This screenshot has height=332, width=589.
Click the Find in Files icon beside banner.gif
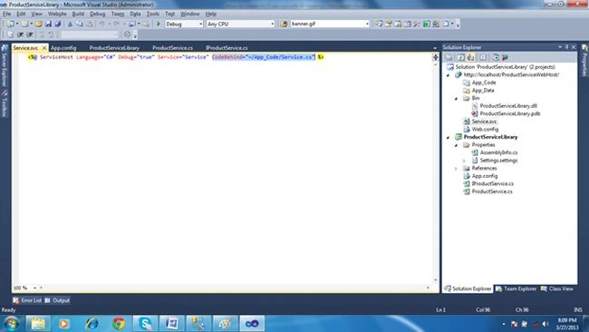coord(284,24)
